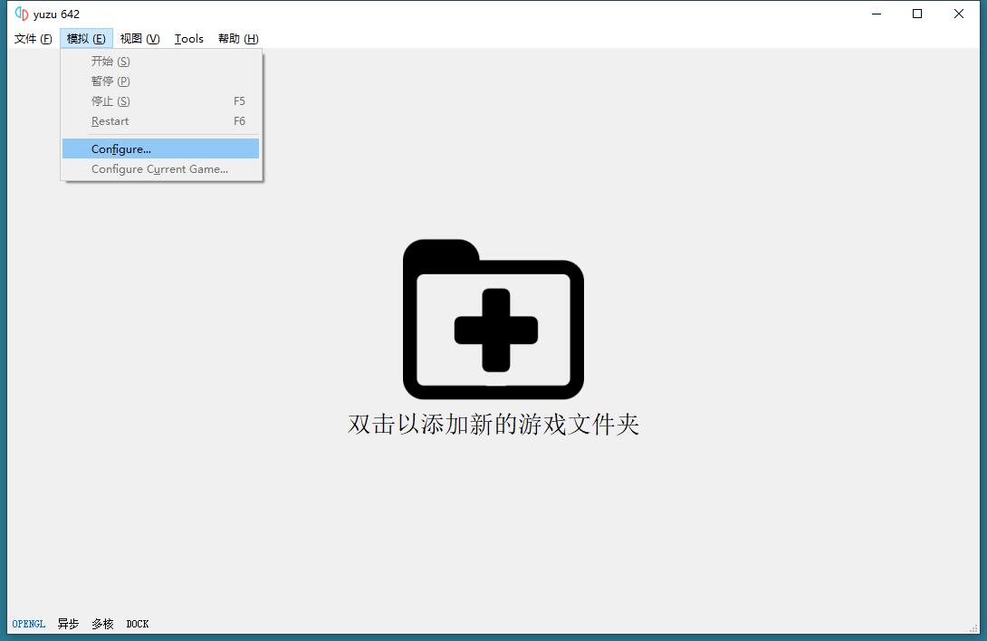The height and width of the screenshot is (641, 987).
Task: Close the 模拟 (E) menu
Action: click(86, 38)
